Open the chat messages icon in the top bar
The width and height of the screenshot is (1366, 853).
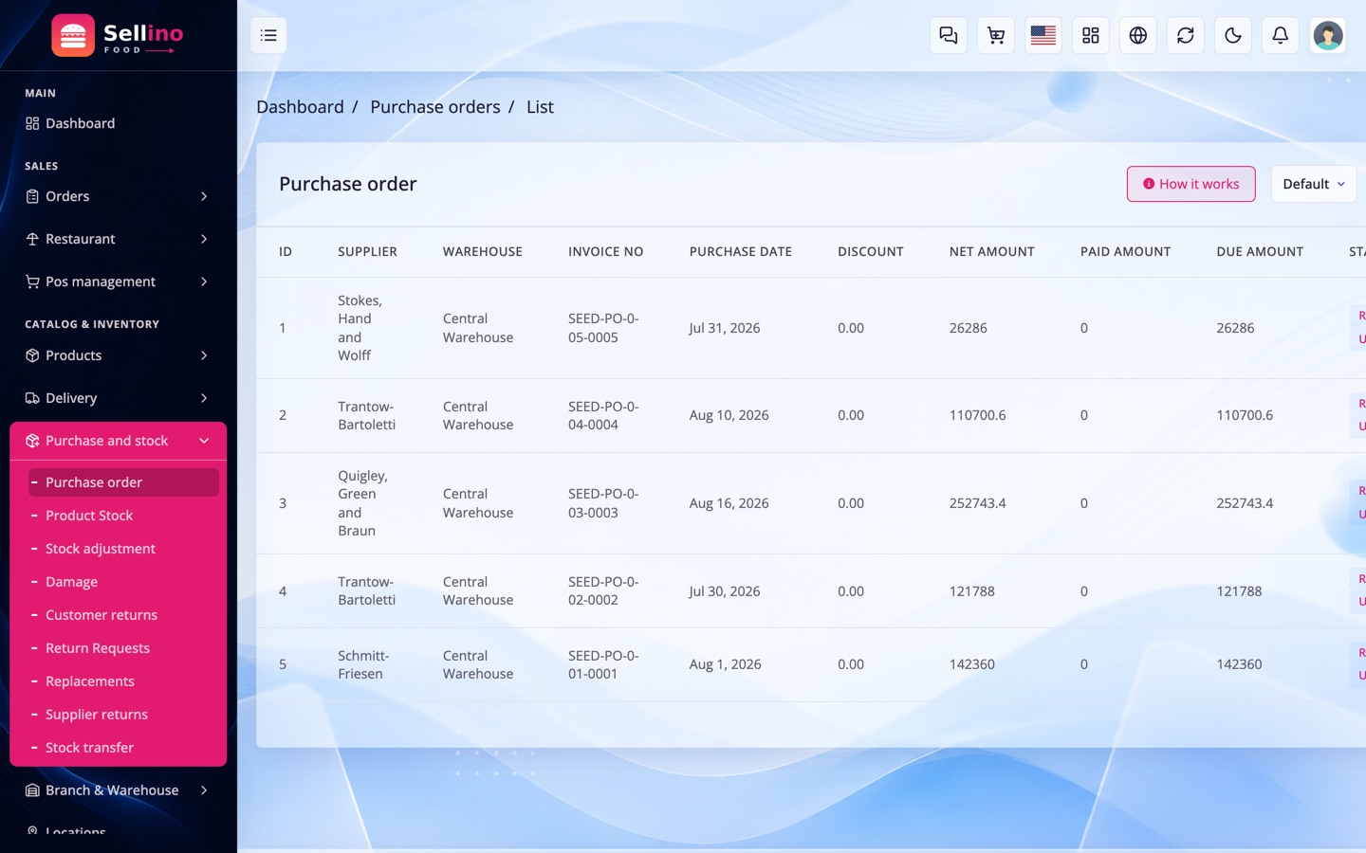(x=948, y=35)
